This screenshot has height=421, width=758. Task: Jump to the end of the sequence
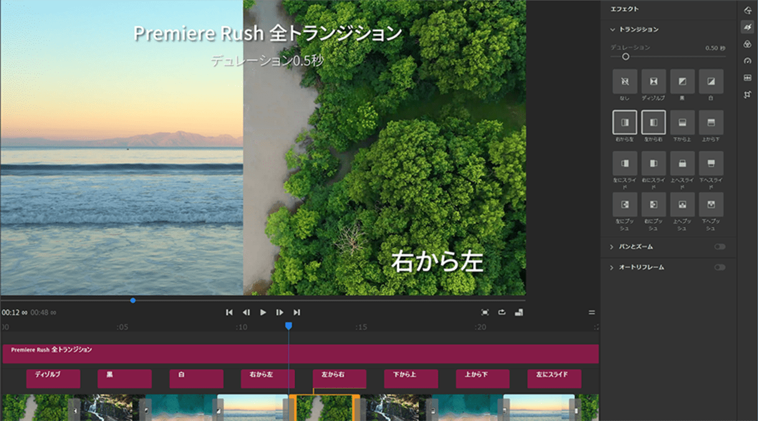(x=297, y=312)
